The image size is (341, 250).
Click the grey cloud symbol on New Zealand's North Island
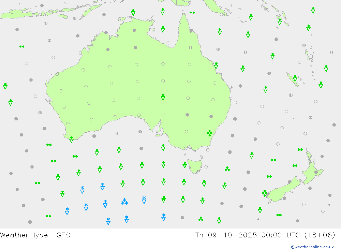[316, 172]
